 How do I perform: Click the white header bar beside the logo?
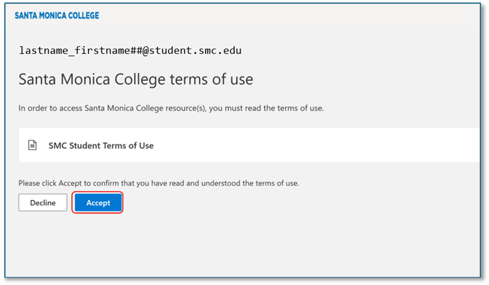274,15
